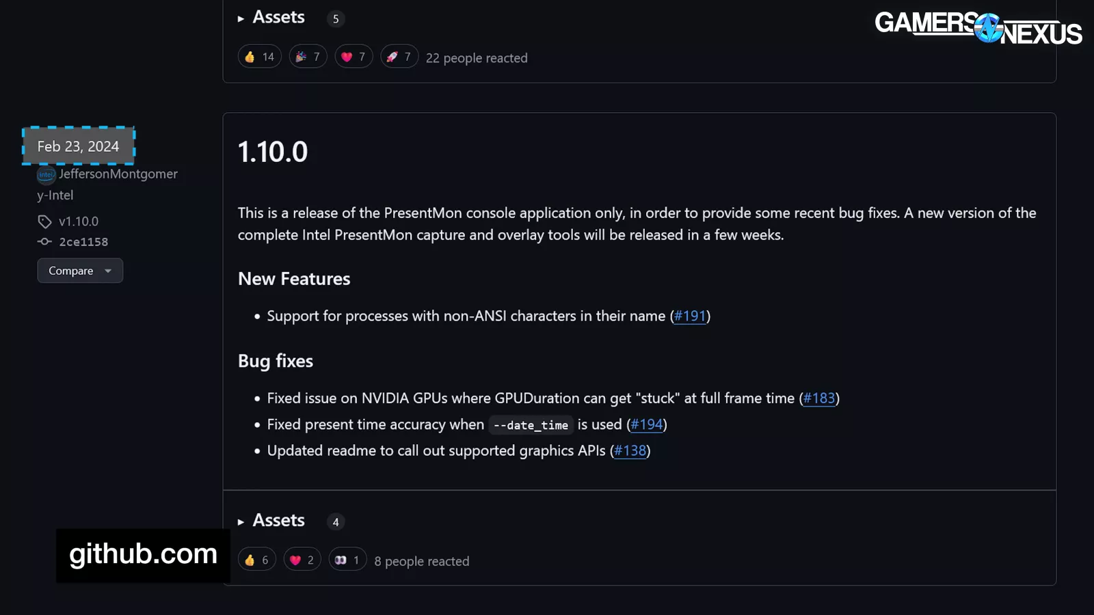This screenshot has height=615, width=1094.
Task: Click the eyes reaction with 1
Action: coord(347,560)
